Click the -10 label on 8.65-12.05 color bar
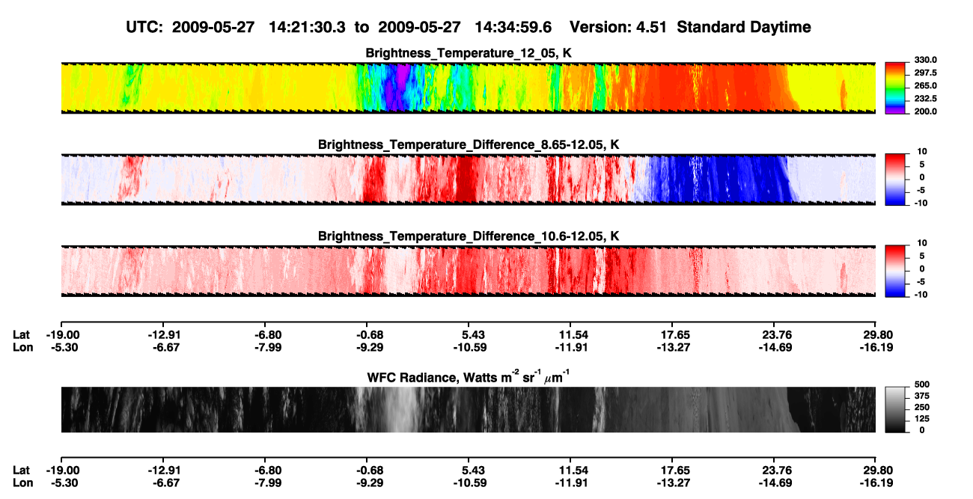 [x=920, y=203]
